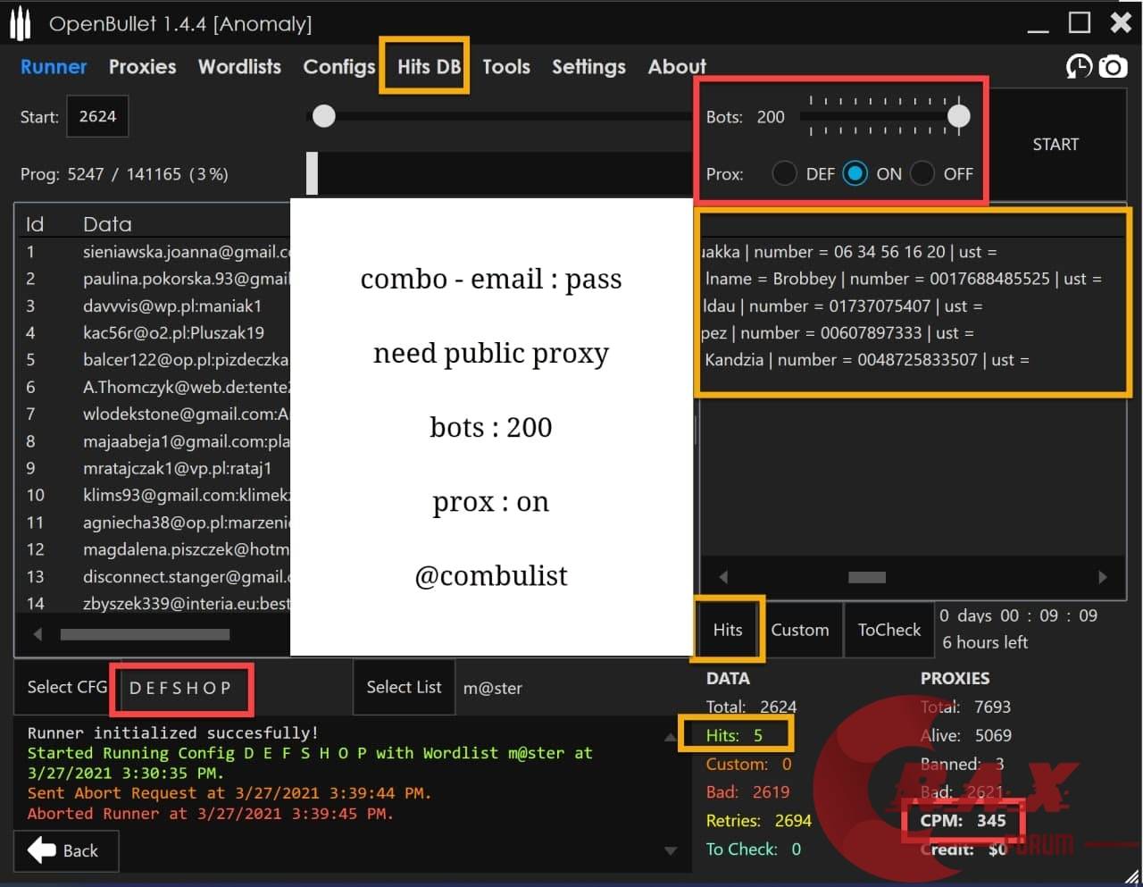Click the Start input field showing 2624
Screen dimensions: 1143x887
coord(97,116)
